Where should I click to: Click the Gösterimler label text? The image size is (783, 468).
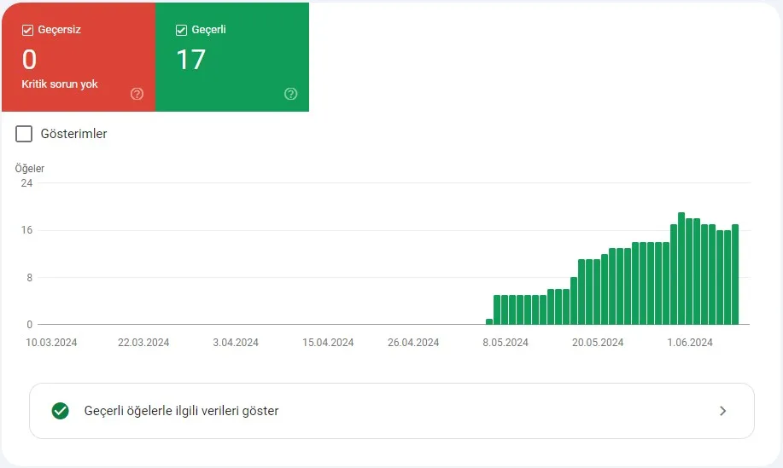pos(74,134)
